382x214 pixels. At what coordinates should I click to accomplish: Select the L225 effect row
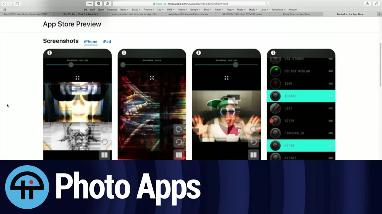[x=301, y=108]
